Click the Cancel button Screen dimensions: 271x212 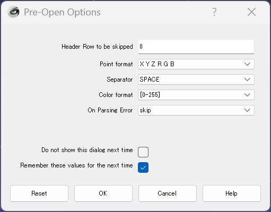click(168, 193)
